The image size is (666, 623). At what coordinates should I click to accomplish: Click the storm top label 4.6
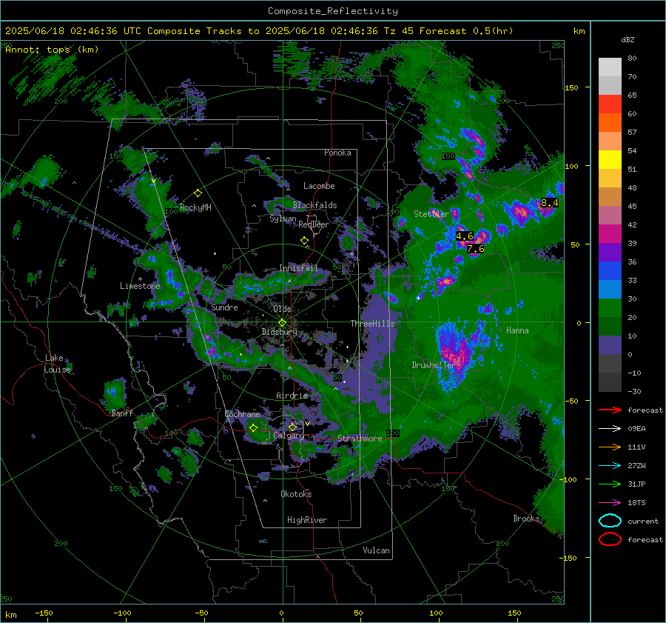tap(464, 236)
